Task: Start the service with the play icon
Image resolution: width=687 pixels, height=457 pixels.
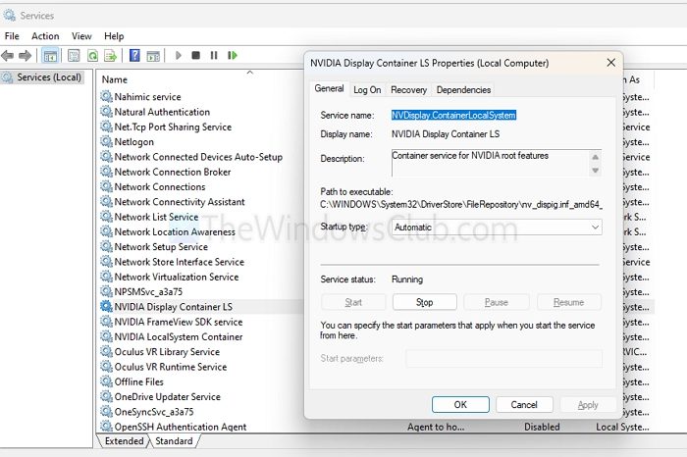Action: click(x=178, y=56)
